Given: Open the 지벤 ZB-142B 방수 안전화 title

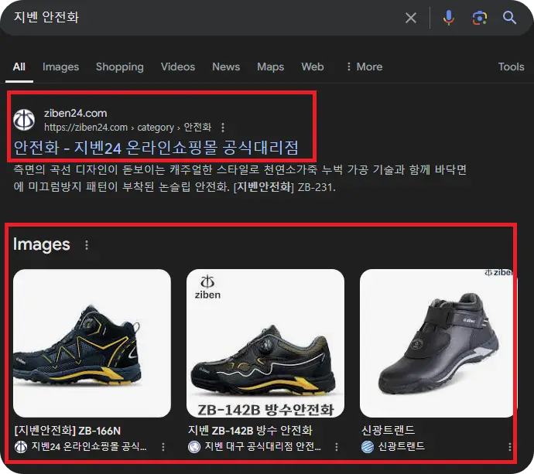Looking at the screenshot, I should click(x=250, y=431).
